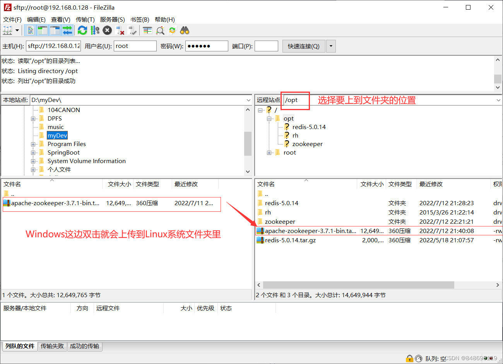Screen dimensions: 503x364
Task: Open the 书签(B) menu
Action: (x=140, y=19)
